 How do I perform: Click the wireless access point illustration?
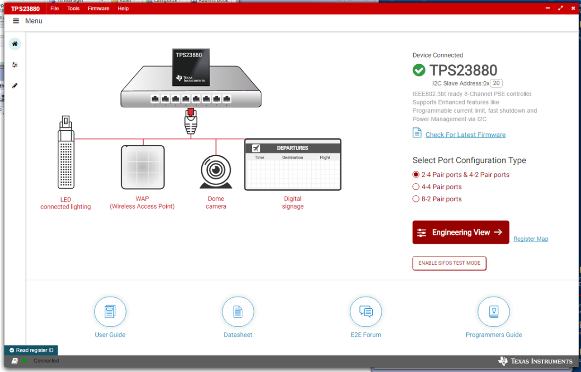[x=143, y=167]
